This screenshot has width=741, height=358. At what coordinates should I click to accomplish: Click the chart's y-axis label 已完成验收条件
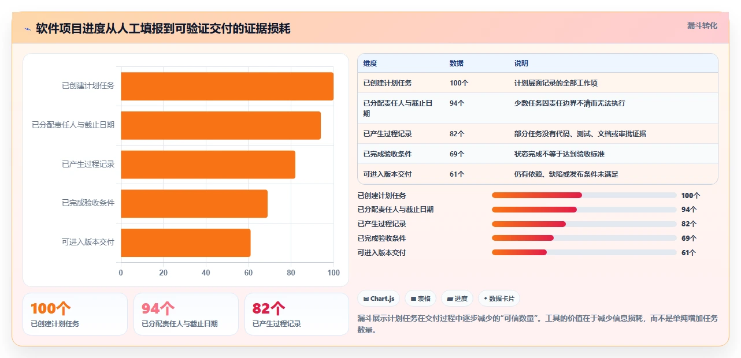(x=88, y=203)
